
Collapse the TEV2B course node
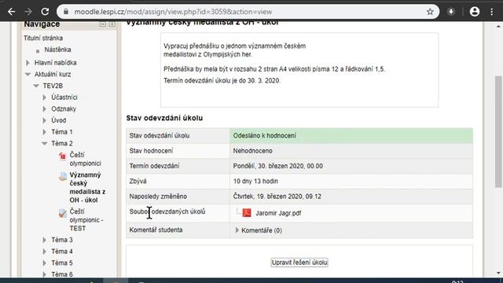coord(36,86)
